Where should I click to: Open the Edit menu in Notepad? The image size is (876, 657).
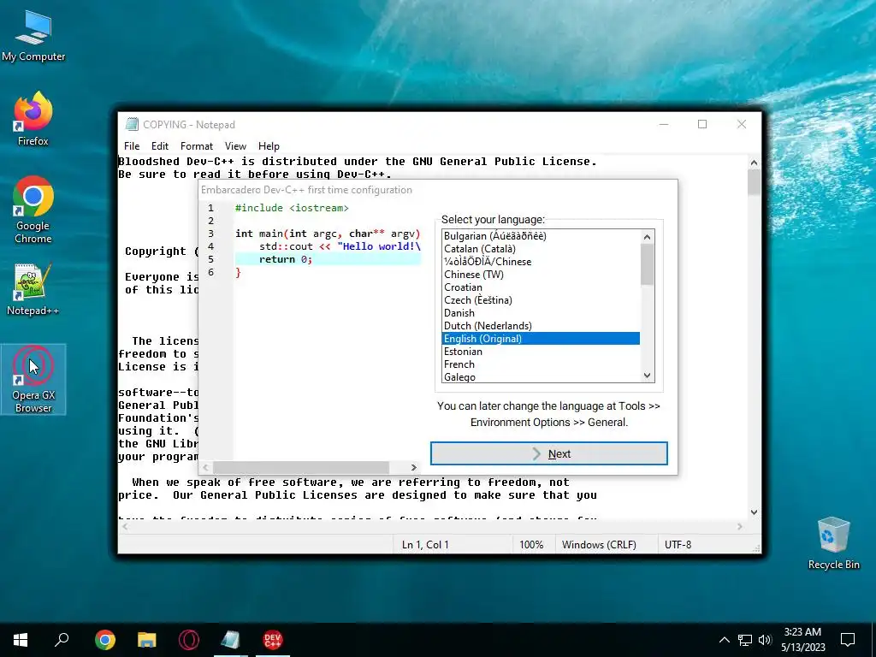tap(160, 145)
